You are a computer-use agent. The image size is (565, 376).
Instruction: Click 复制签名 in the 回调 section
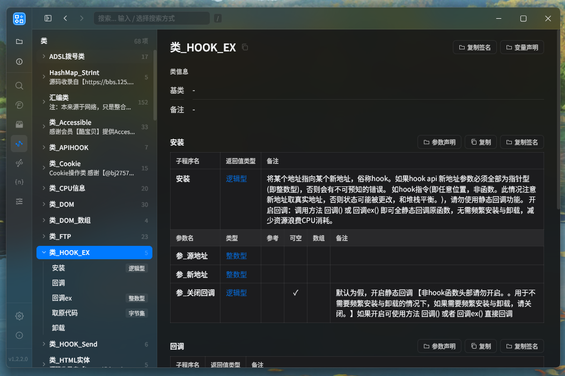pyautogui.click(x=522, y=346)
